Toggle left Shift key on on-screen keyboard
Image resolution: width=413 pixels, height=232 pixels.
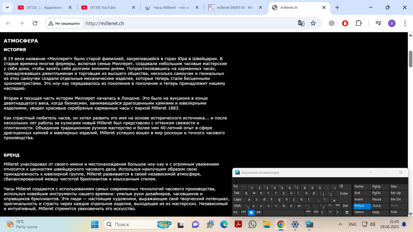pyautogui.click(x=238, y=206)
